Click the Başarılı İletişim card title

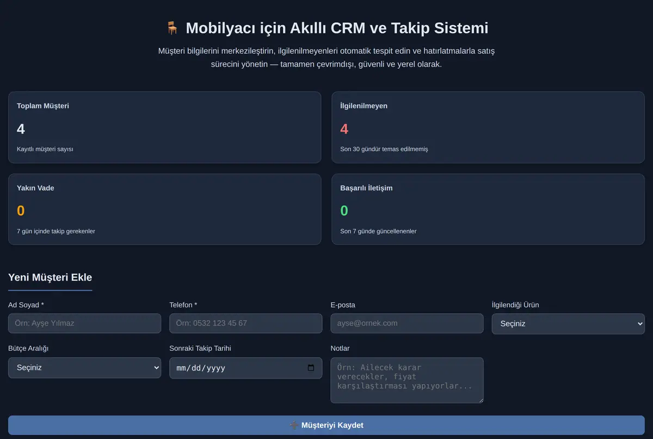click(x=366, y=188)
